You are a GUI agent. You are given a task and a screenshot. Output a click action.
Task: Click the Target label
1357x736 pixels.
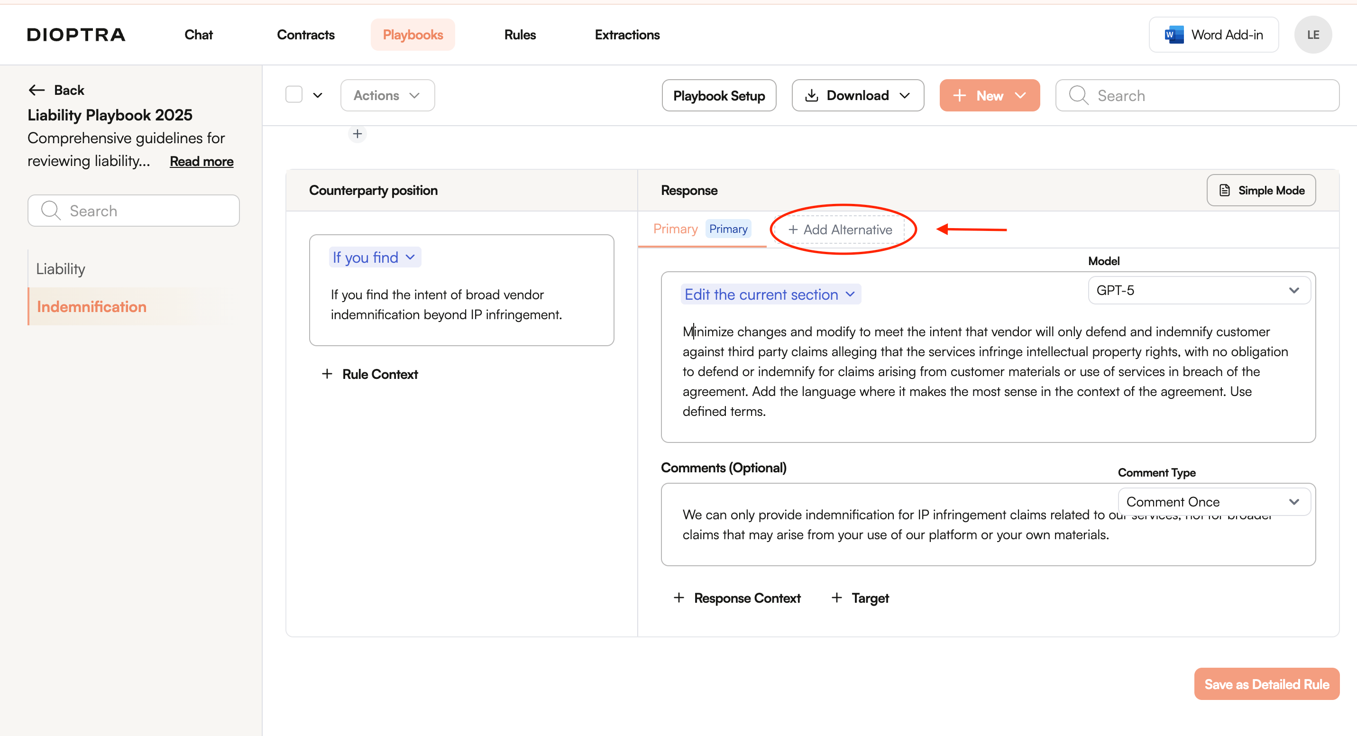click(870, 598)
